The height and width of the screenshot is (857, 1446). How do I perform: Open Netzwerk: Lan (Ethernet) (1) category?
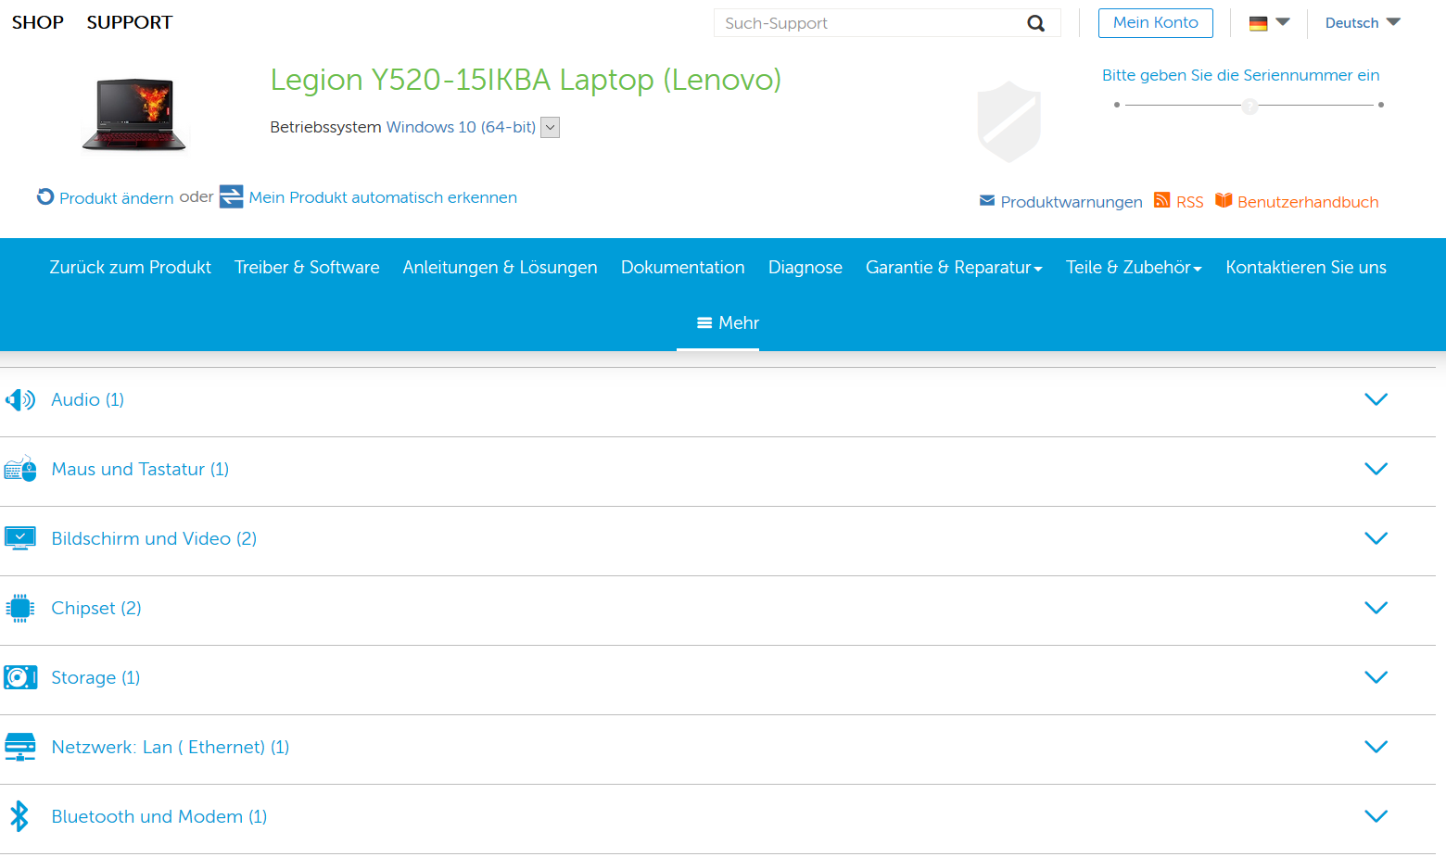[x=171, y=747]
